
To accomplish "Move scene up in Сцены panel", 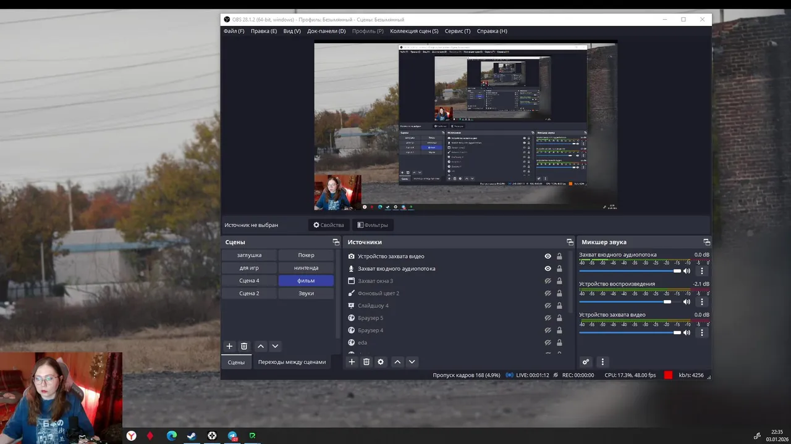I will 261,347.
